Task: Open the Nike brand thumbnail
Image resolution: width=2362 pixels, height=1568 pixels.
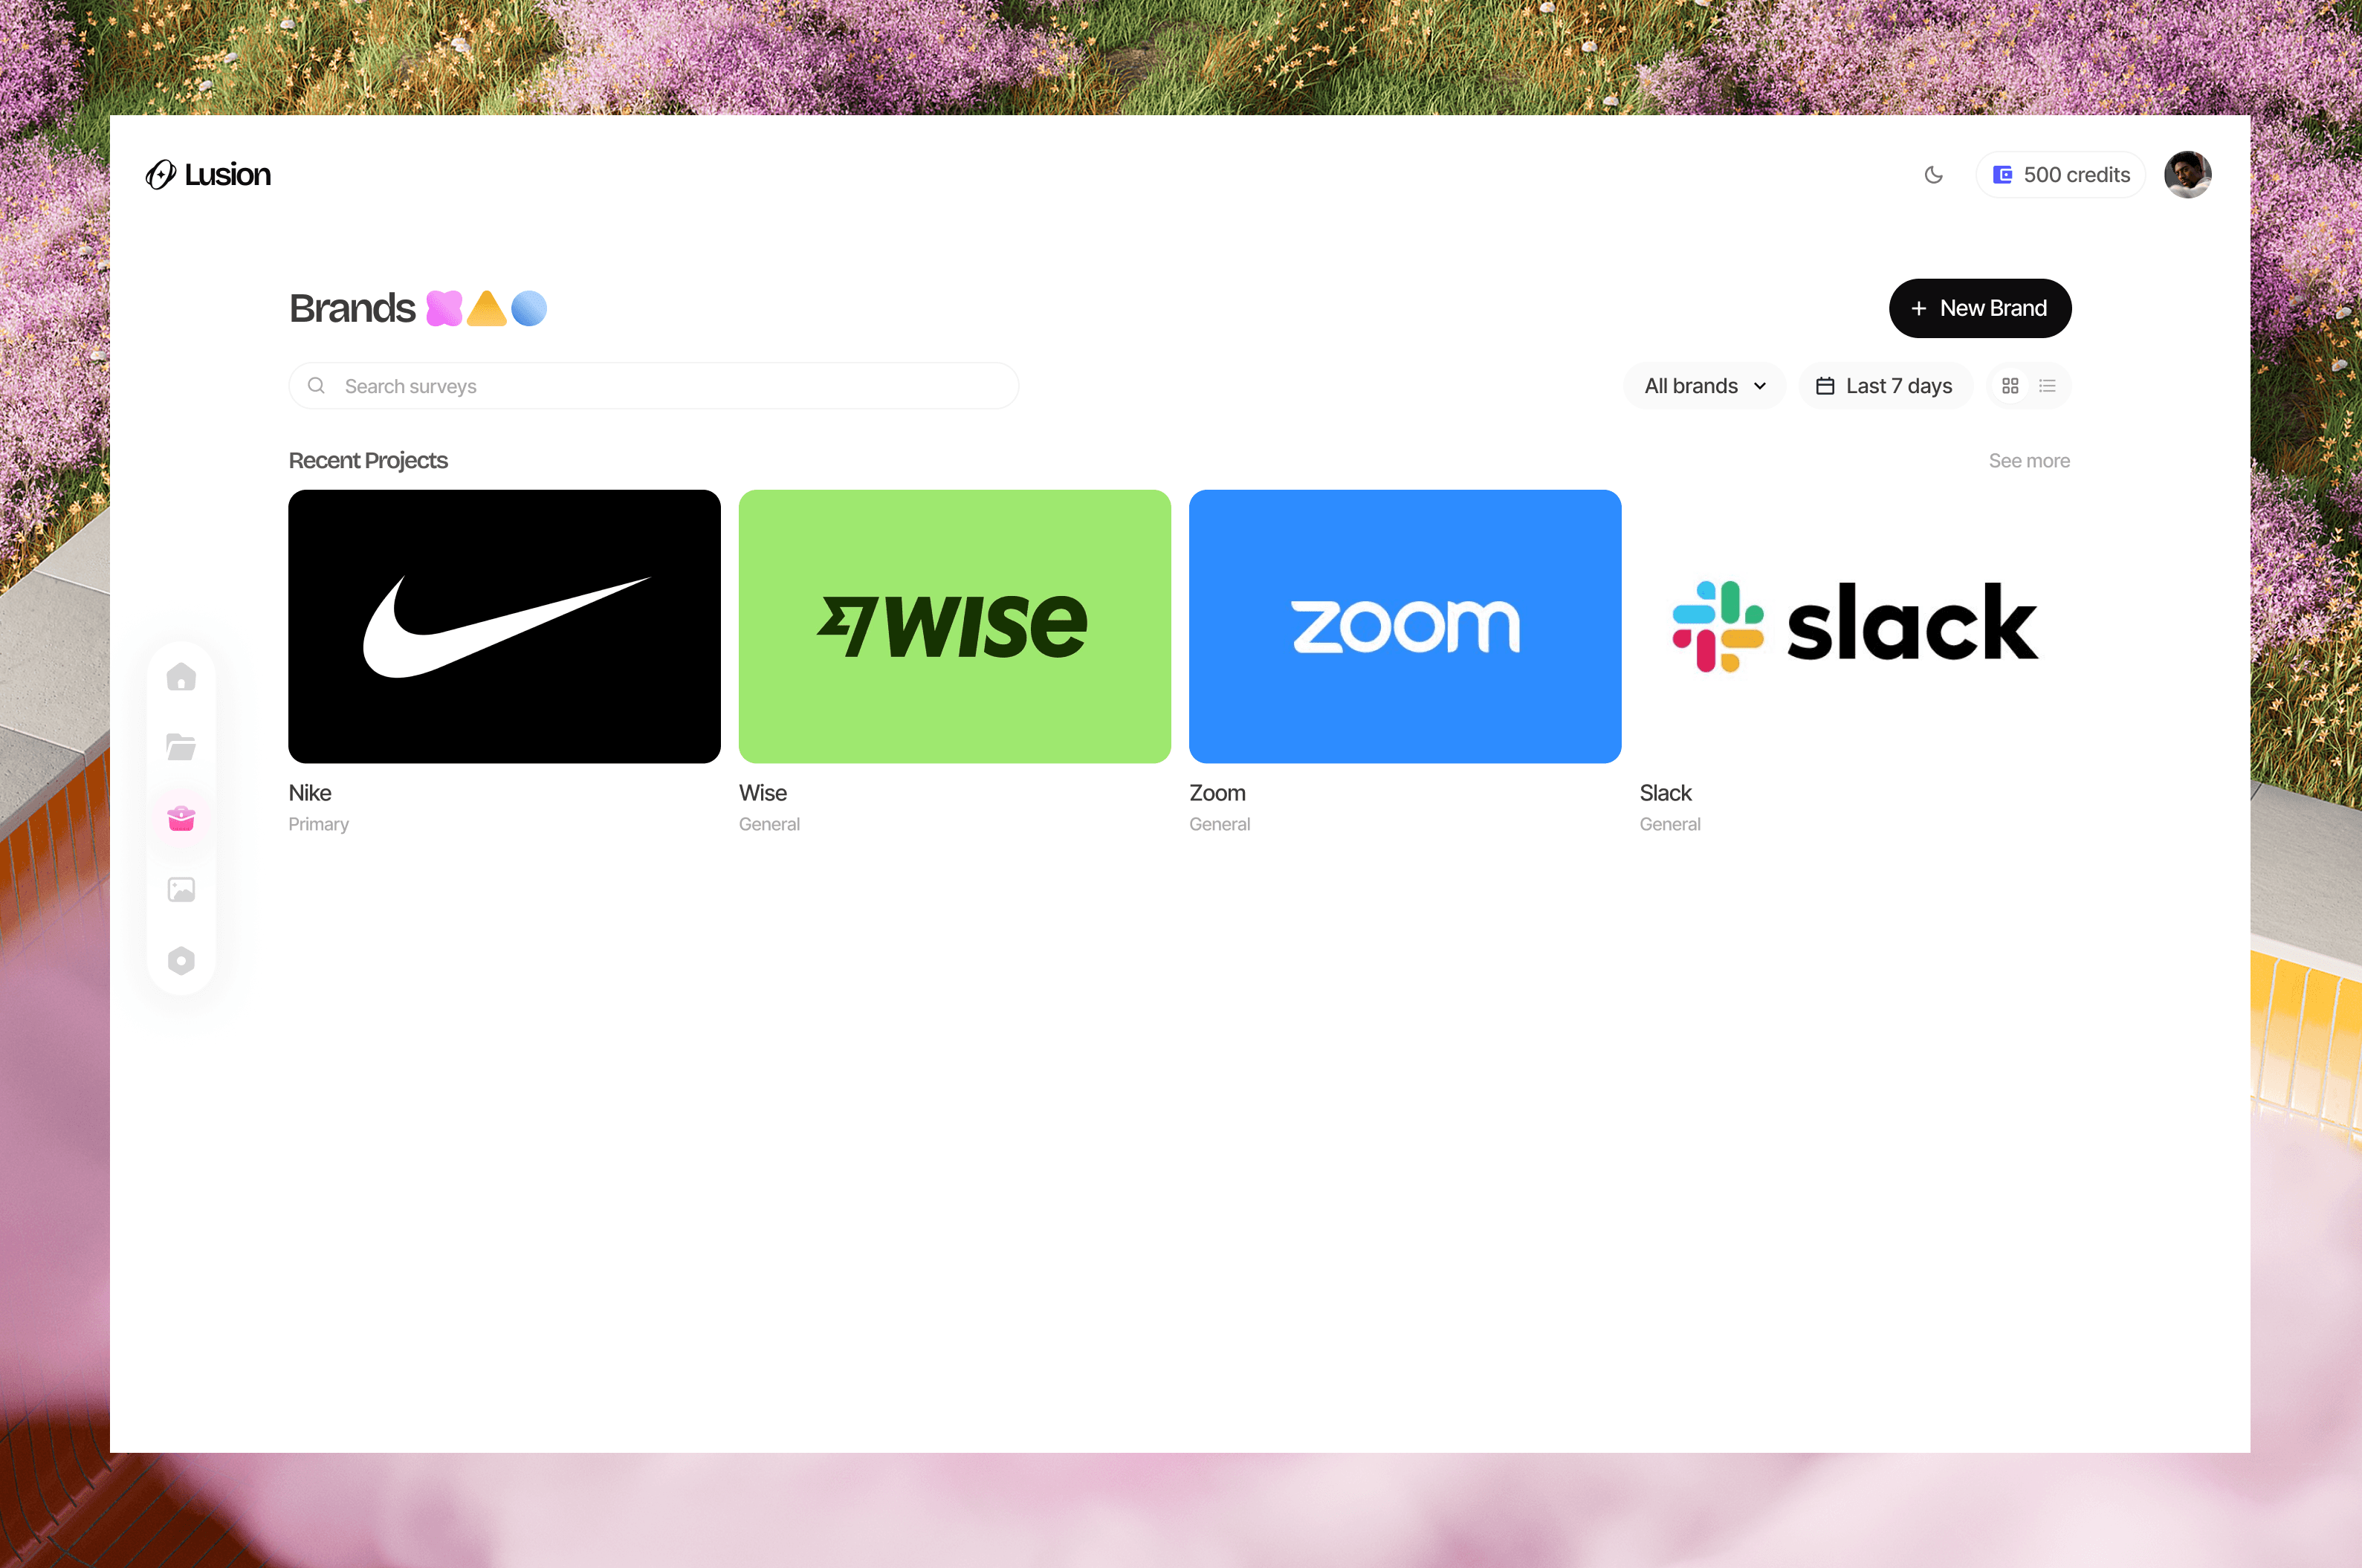Action: click(x=504, y=626)
